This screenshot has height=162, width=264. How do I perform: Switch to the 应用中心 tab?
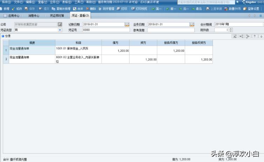tap(12, 16)
